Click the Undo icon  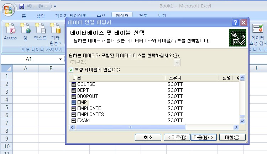30,6
